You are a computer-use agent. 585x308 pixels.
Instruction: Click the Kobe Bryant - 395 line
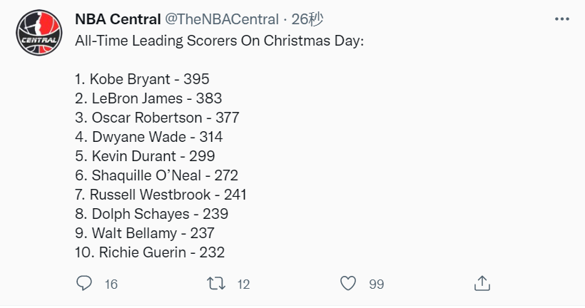coord(142,79)
